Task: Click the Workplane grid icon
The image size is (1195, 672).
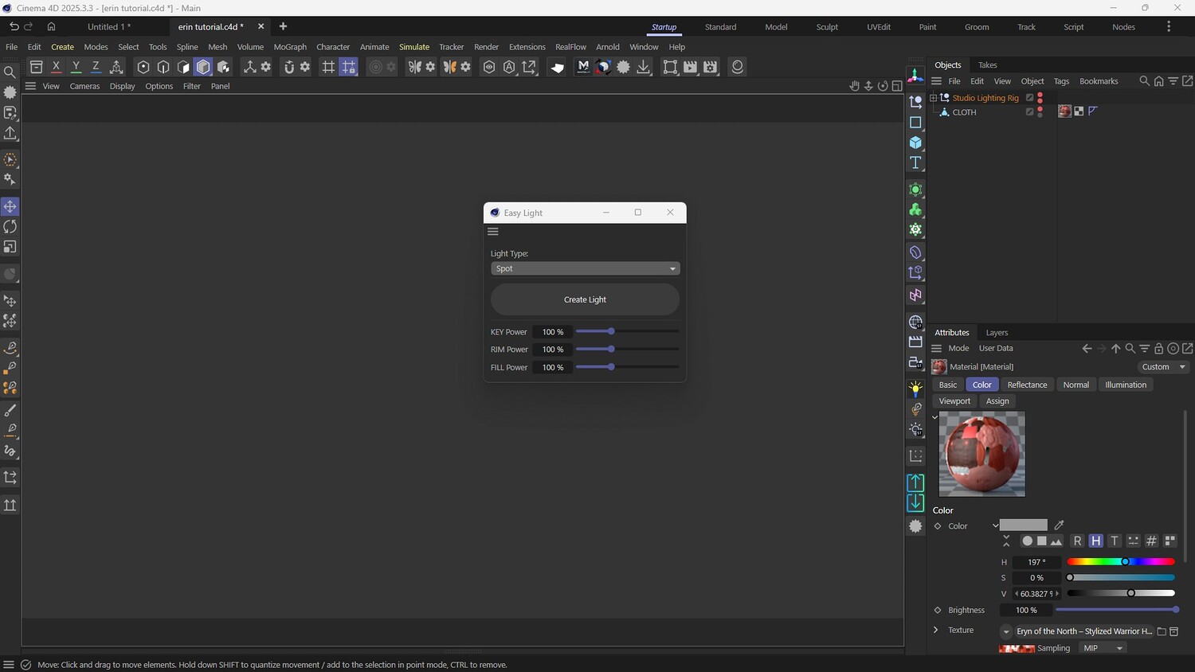Action: pos(328,67)
